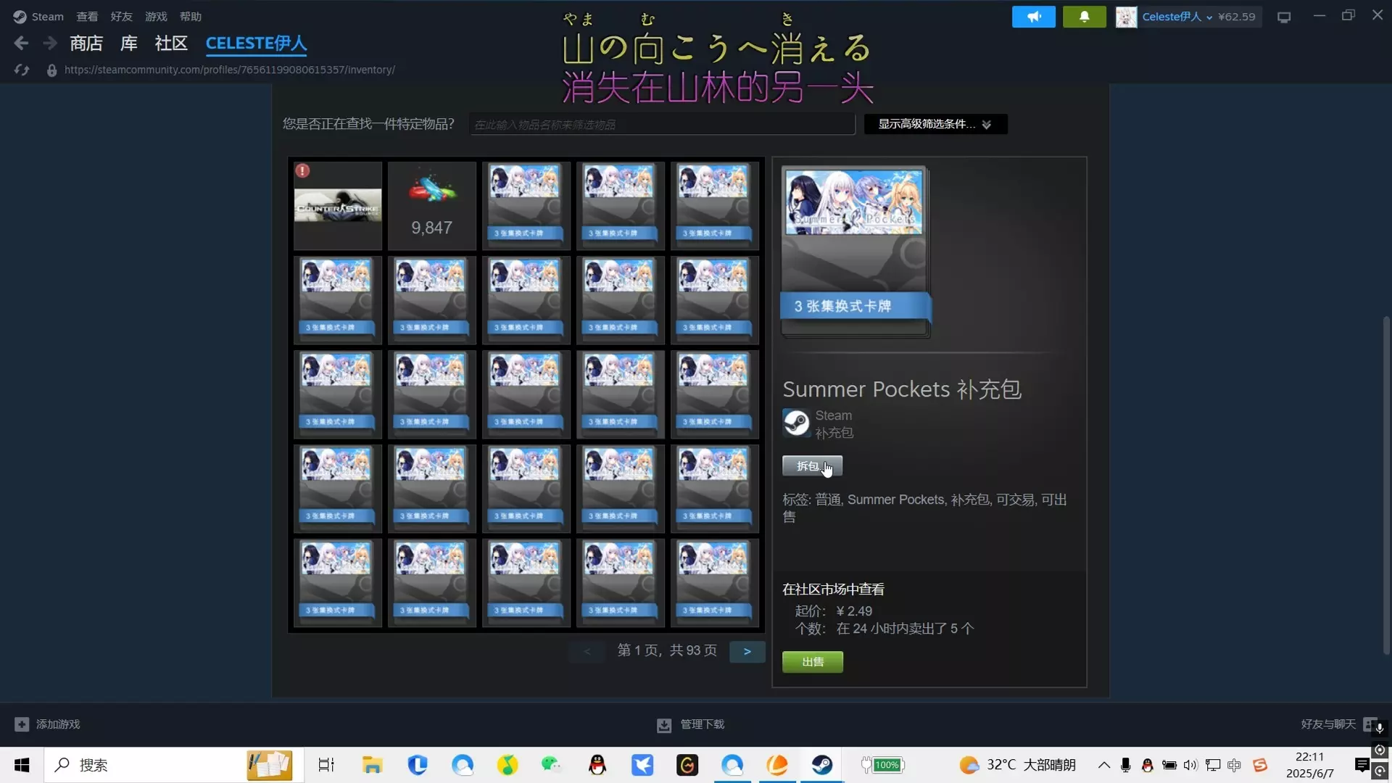Select the Counter-Strike Source inventory item
This screenshot has width=1392, height=783.
(x=338, y=206)
